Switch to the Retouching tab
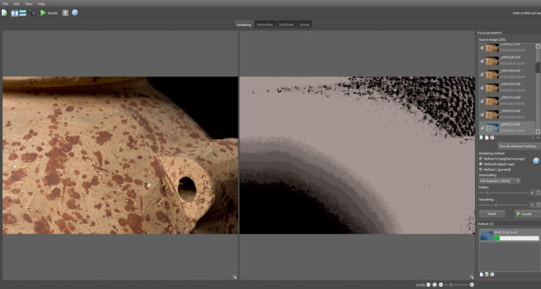Image resolution: width=541 pixels, height=289 pixels. (265, 25)
